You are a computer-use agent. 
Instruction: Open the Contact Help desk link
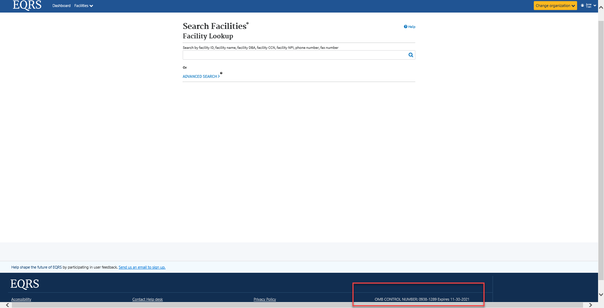pyautogui.click(x=147, y=299)
